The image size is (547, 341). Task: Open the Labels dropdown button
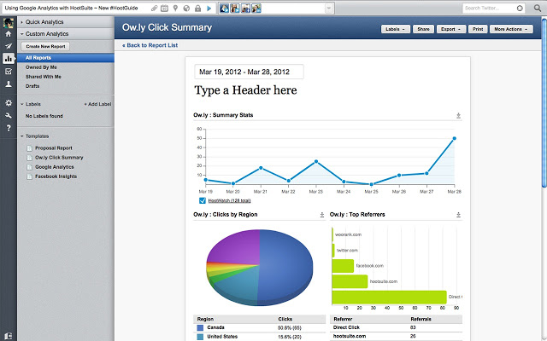(395, 29)
